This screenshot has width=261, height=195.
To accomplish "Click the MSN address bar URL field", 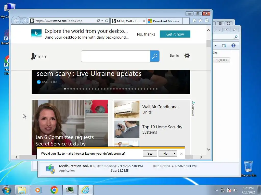I will (x=63, y=21).
